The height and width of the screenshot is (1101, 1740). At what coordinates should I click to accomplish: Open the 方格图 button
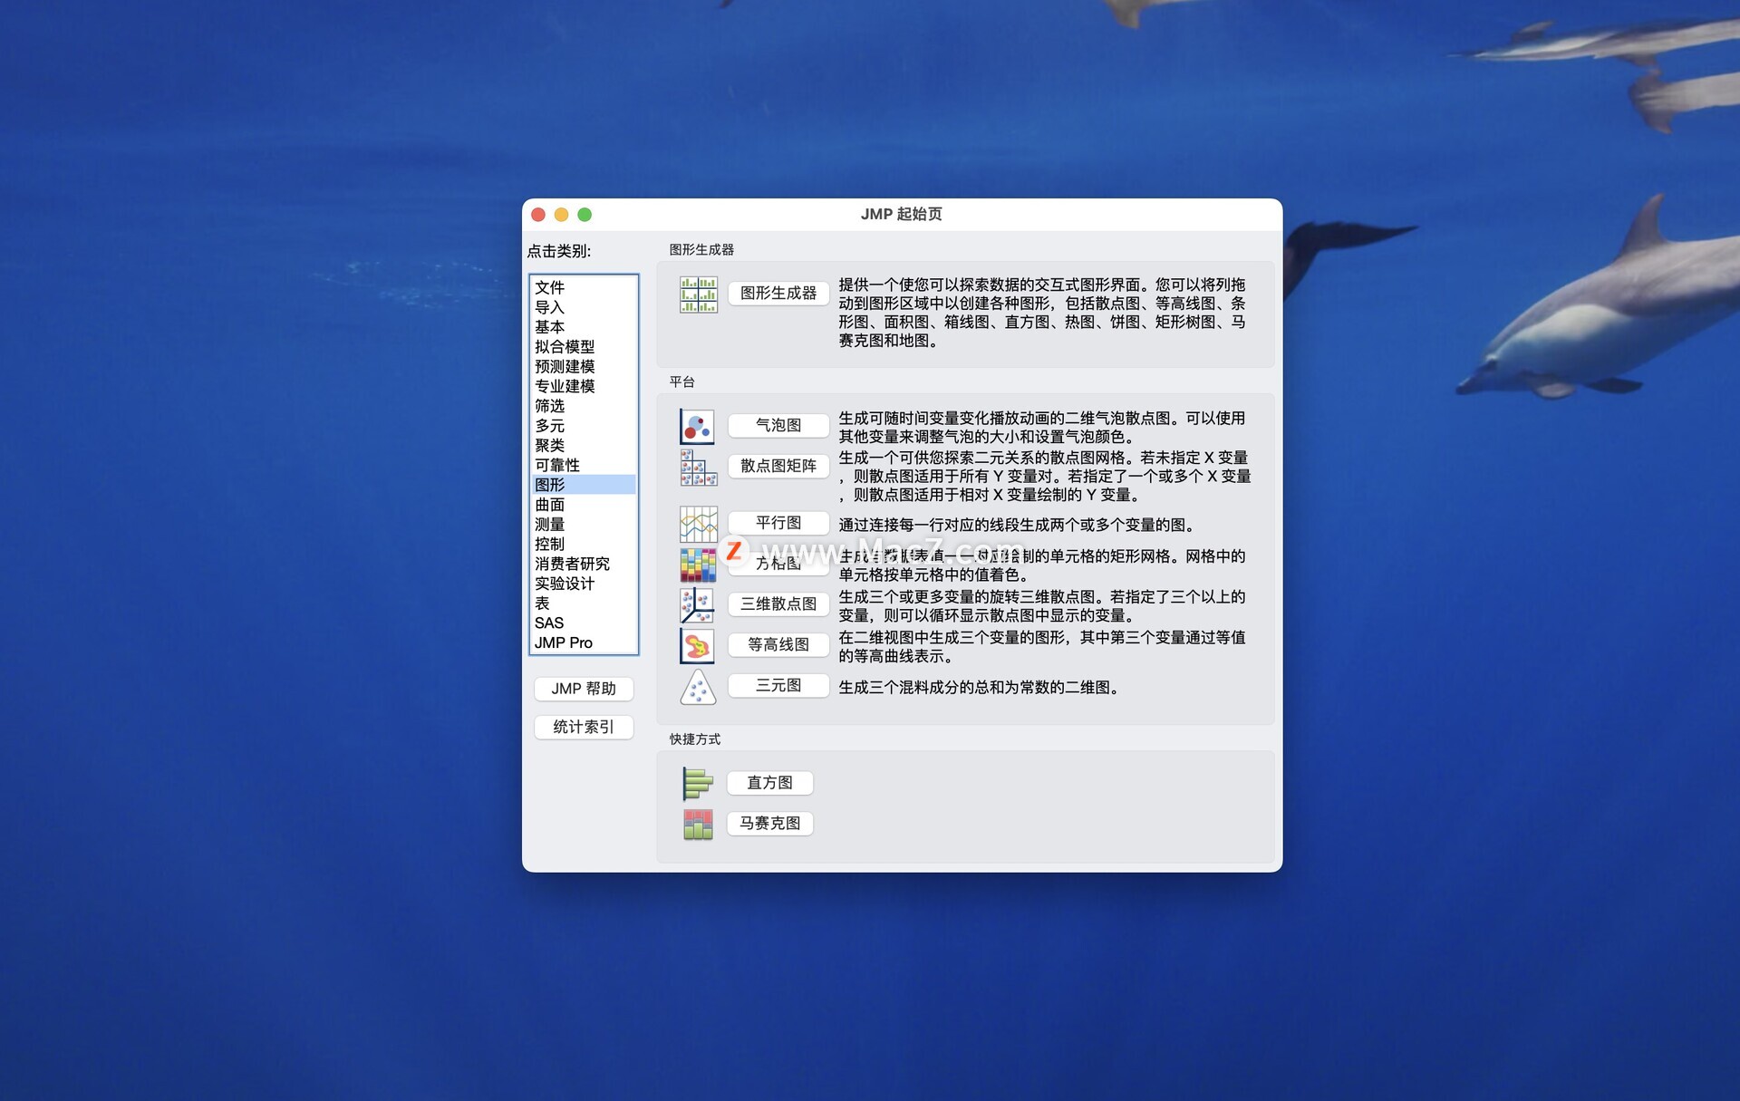(x=778, y=563)
